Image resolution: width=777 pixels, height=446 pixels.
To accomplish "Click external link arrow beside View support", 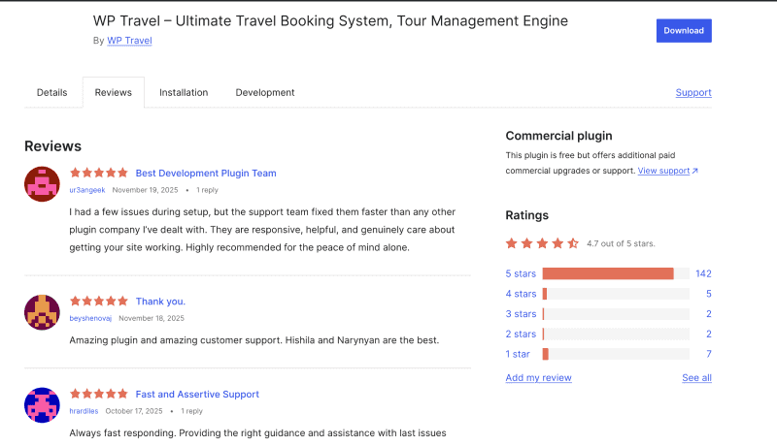I will point(695,171).
